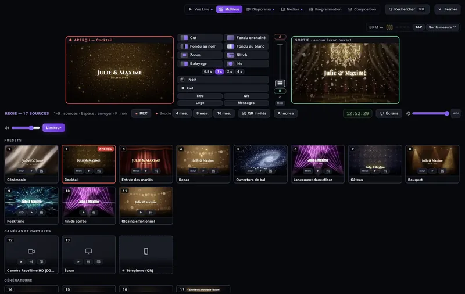Expand the chevron below crossfader B
Viewport: 465px width, 294px height.
[x=280, y=97]
